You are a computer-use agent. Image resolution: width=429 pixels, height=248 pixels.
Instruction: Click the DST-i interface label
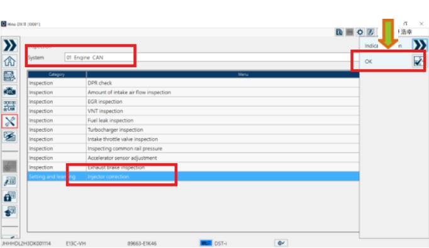[221, 244]
